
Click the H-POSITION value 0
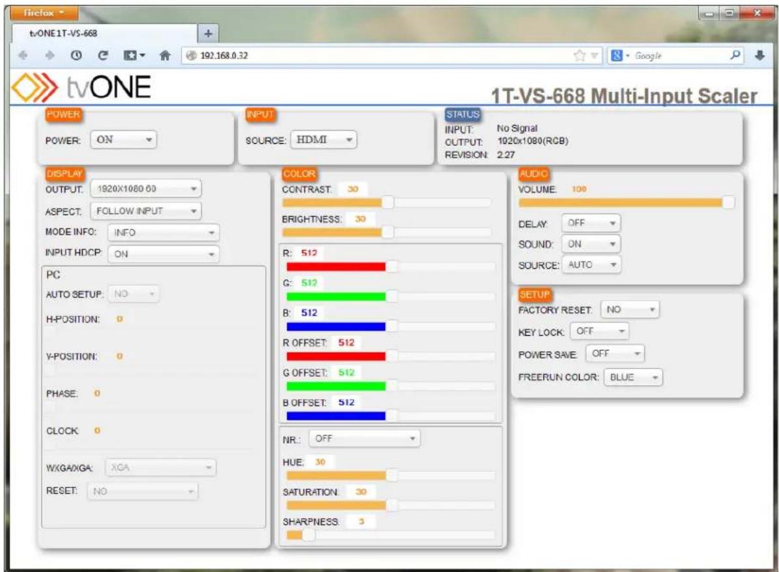120,319
